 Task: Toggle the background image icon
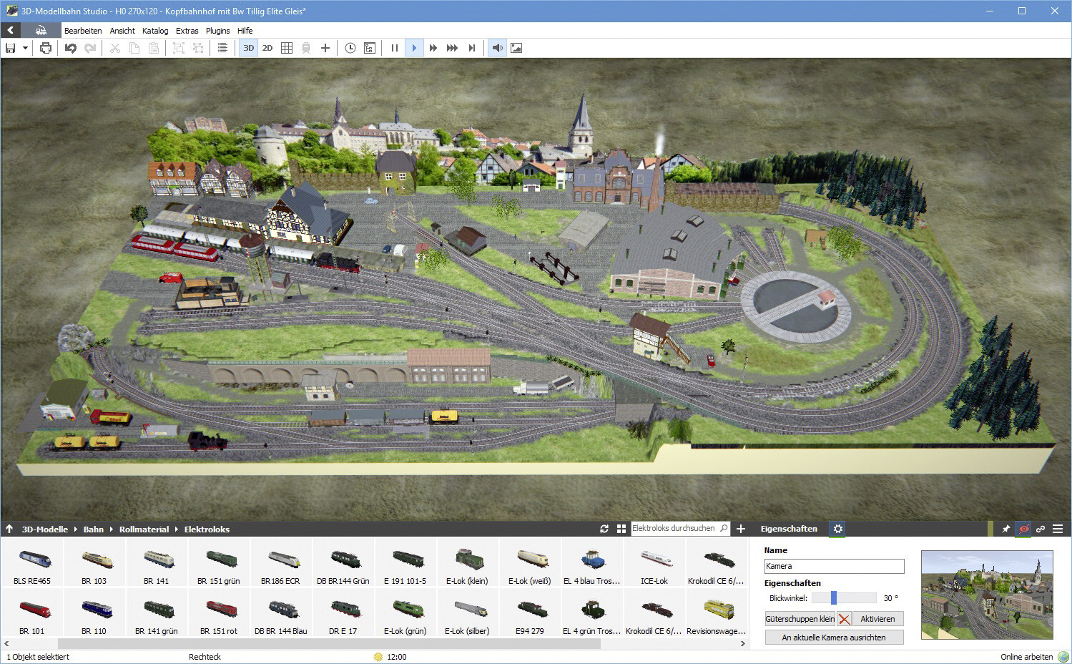click(x=516, y=48)
